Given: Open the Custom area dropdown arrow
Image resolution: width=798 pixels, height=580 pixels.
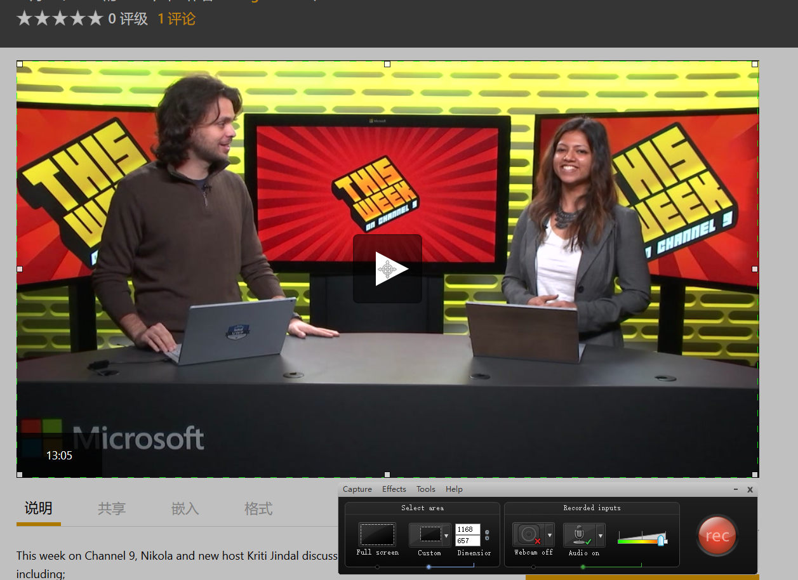Looking at the screenshot, I should click(446, 535).
